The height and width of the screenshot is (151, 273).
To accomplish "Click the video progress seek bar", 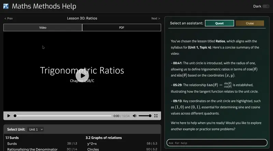I will pyautogui.click(x=63, y=116).
